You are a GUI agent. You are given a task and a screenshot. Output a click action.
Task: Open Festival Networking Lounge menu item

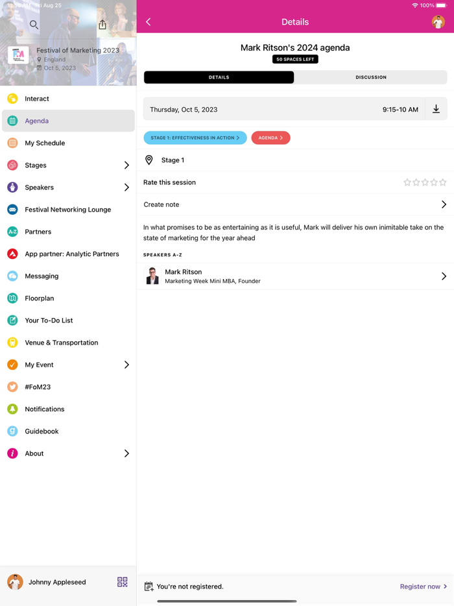click(68, 210)
